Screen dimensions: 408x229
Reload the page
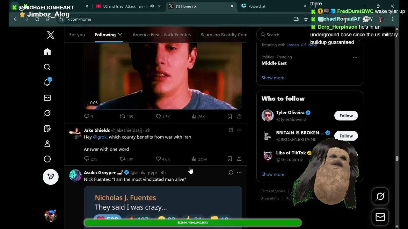pos(37,19)
